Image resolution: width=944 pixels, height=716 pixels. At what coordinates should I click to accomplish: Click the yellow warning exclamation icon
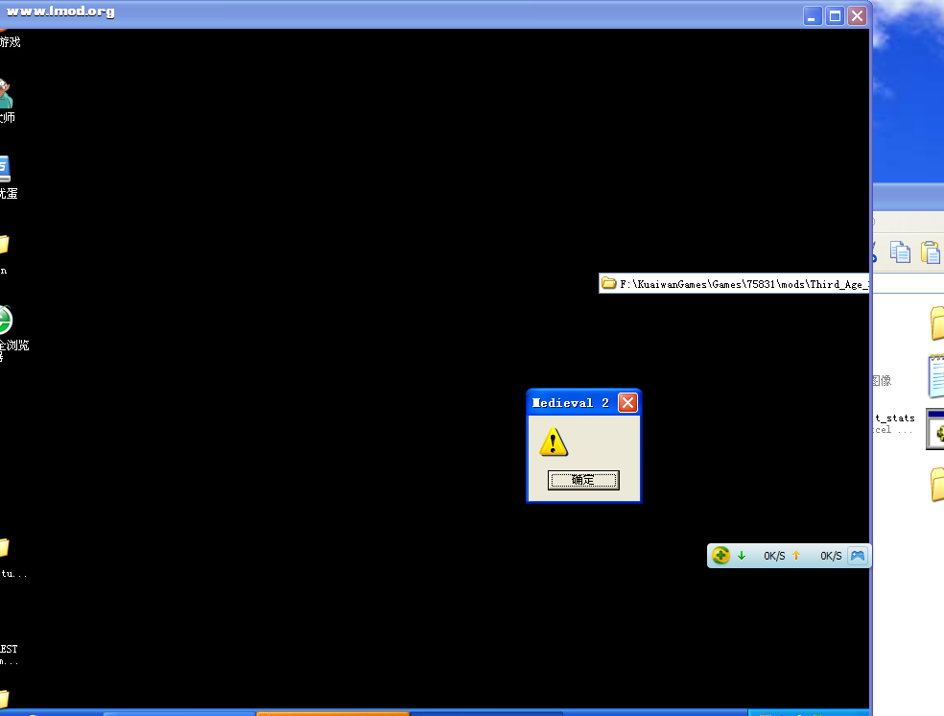click(x=554, y=442)
